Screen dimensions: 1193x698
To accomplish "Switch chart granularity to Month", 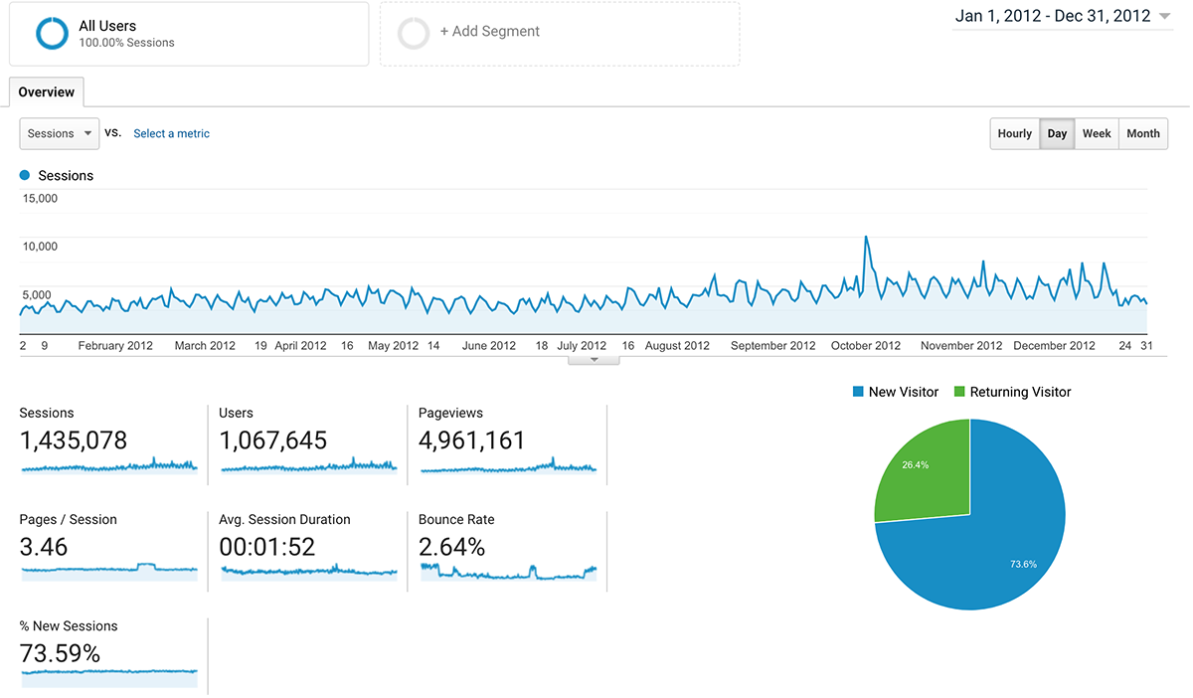I will 1142,133.
